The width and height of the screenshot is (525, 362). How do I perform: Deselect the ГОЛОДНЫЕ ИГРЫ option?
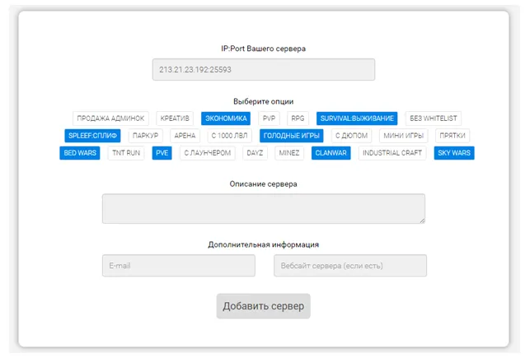point(292,136)
